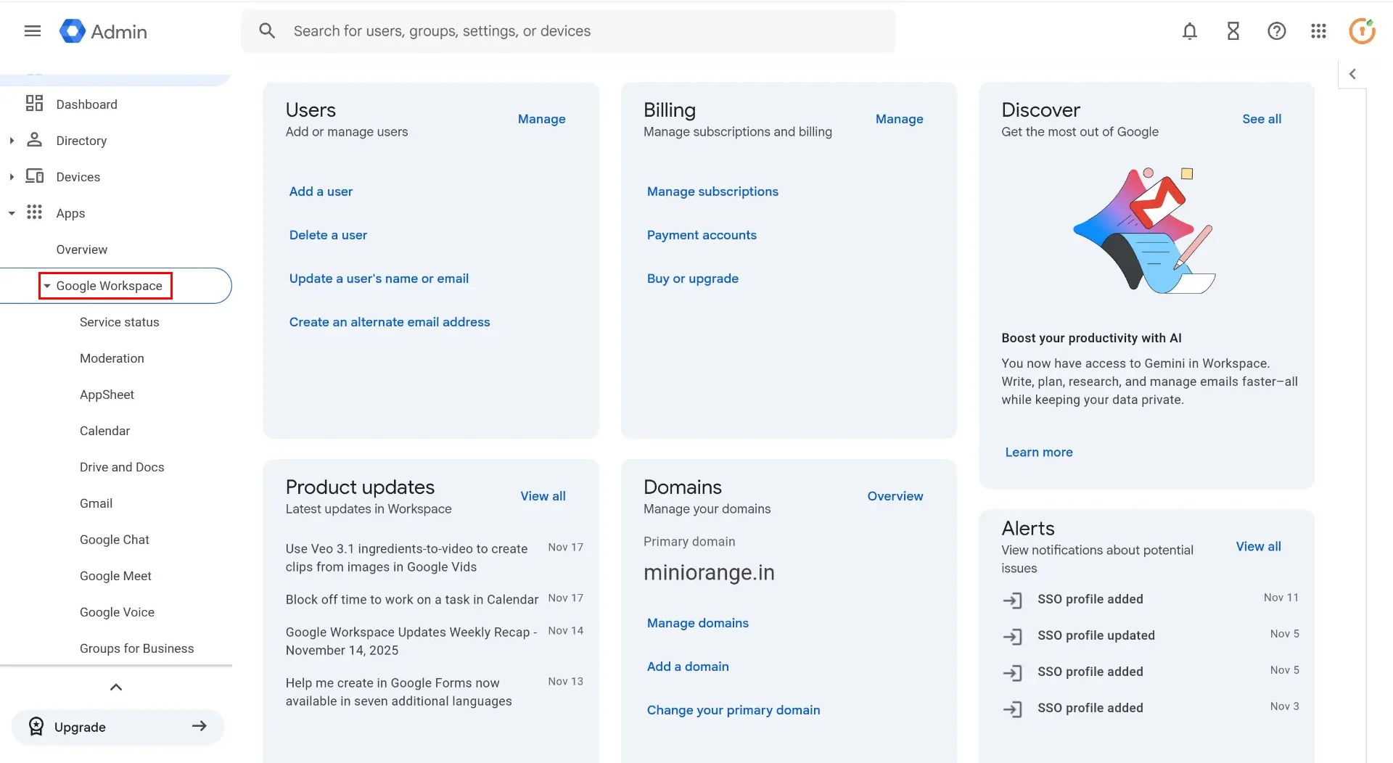Click the search input field
This screenshot has width=1393, height=763.
[508, 30]
